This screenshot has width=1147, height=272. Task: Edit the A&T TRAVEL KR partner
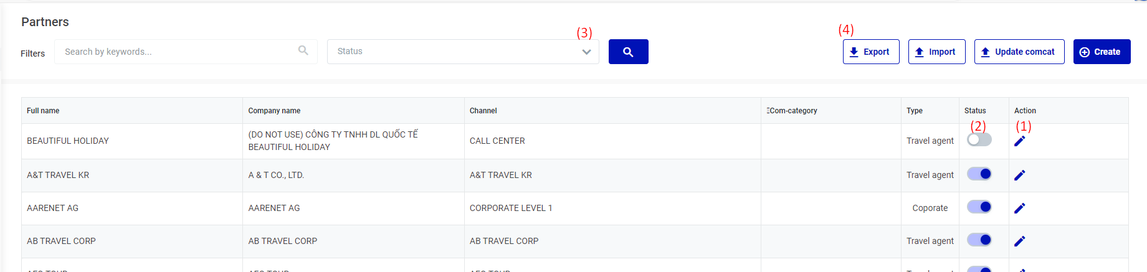tap(1019, 176)
